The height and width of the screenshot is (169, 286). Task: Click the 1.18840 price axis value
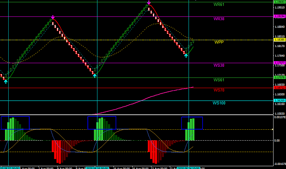point(280,27)
